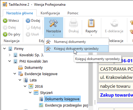The image size is (133, 110).
Task: Click the Narzędzia hammer and wrench icon
Action: coord(53,23)
